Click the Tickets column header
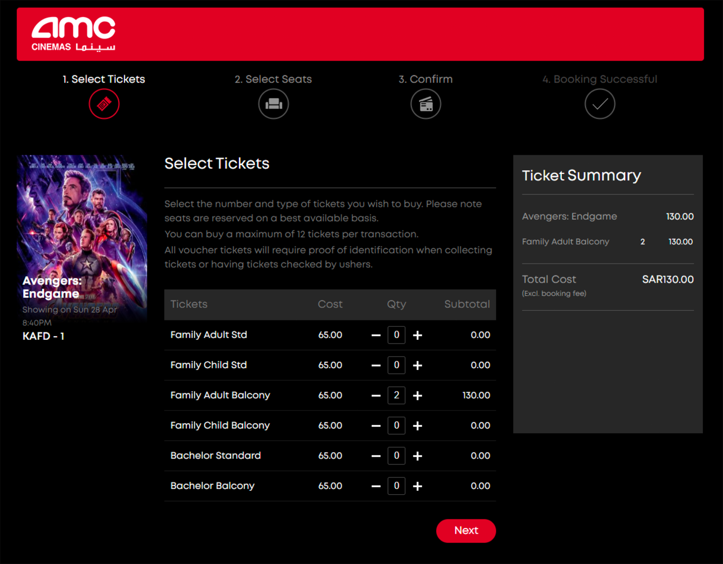 [189, 304]
